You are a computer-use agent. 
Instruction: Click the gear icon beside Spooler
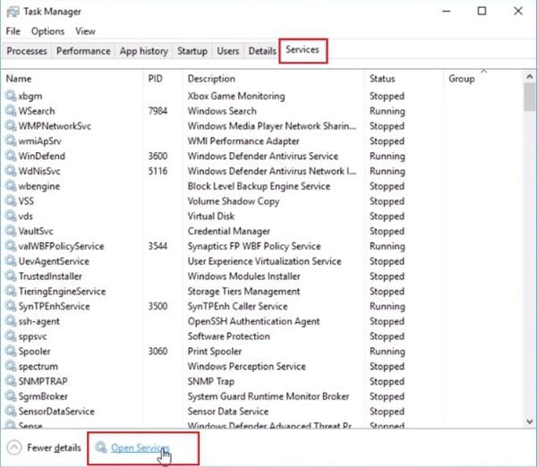coord(11,352)
